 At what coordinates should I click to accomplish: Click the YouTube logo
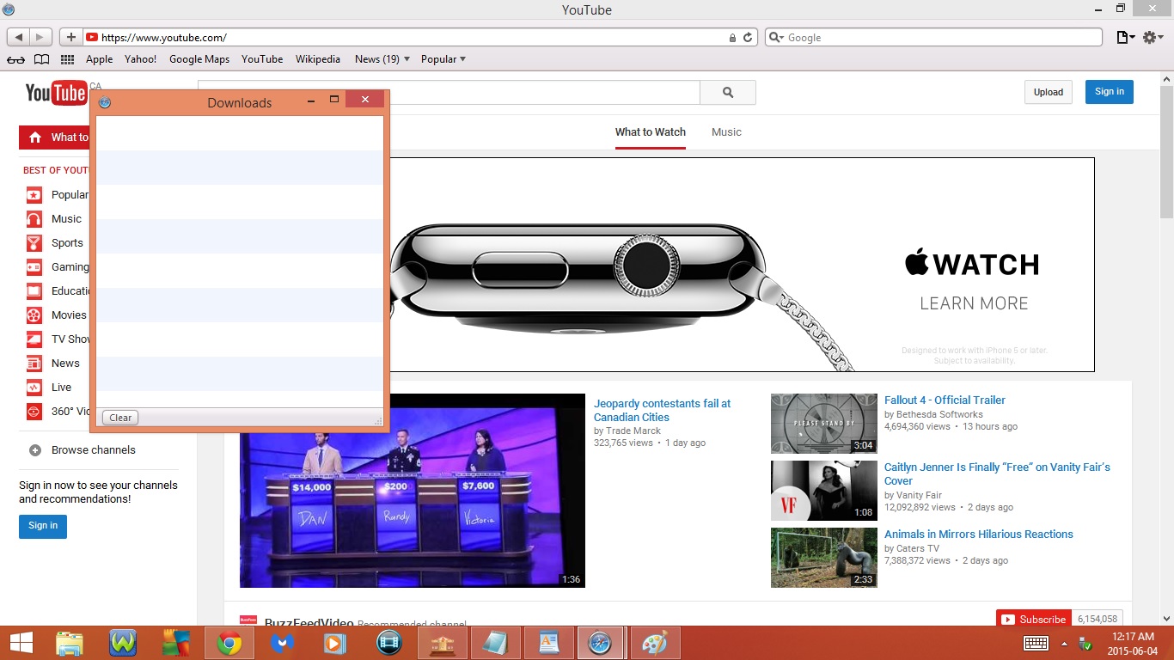pyautogui.click(x=56, y=92)
